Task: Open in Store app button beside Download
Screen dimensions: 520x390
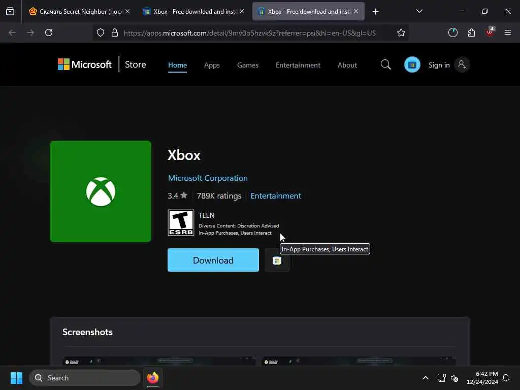Action: pyautogui.click(x=277, y=261)
